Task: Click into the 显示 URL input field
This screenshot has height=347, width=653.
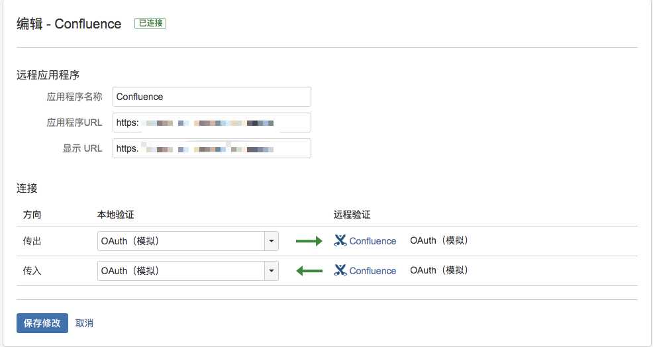Action: 211,148
